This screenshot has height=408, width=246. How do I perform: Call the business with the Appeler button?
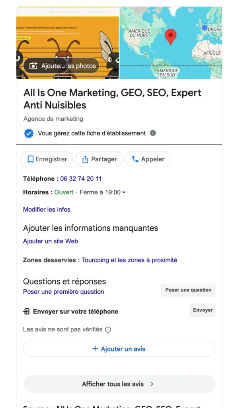tap(148, 159)
